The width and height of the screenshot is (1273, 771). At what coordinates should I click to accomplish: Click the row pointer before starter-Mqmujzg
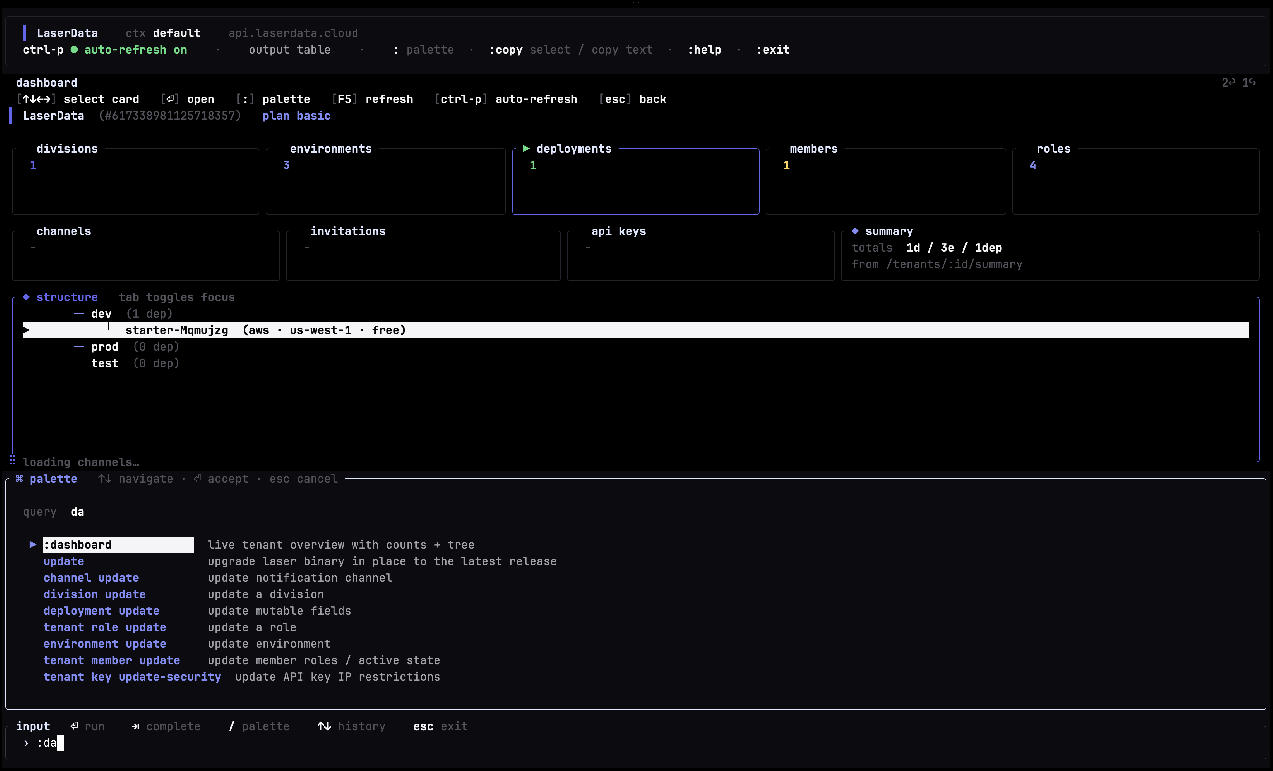tap(26, 330)
